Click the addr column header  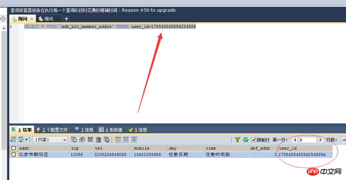(x=44, y=149)
